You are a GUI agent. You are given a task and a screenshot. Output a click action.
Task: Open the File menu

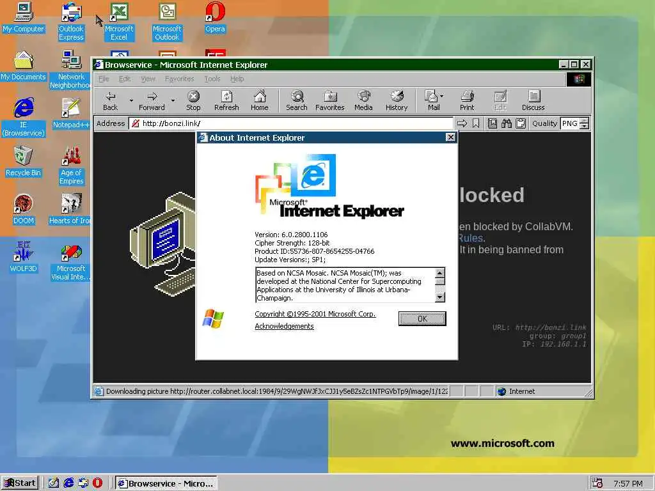tap(104, 79)
